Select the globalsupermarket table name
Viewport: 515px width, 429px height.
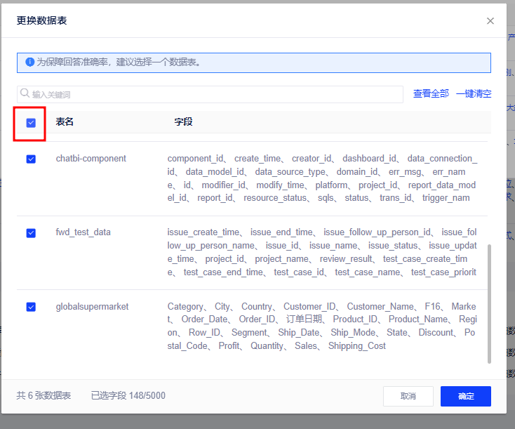(92, 307)
